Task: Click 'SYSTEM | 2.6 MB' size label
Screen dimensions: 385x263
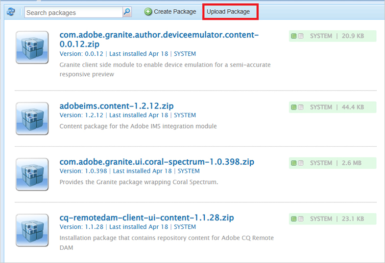Action: click(336, 163)
